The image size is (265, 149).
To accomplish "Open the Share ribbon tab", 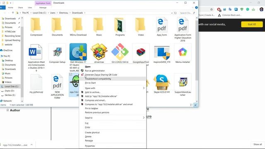I will pos(20,7).
